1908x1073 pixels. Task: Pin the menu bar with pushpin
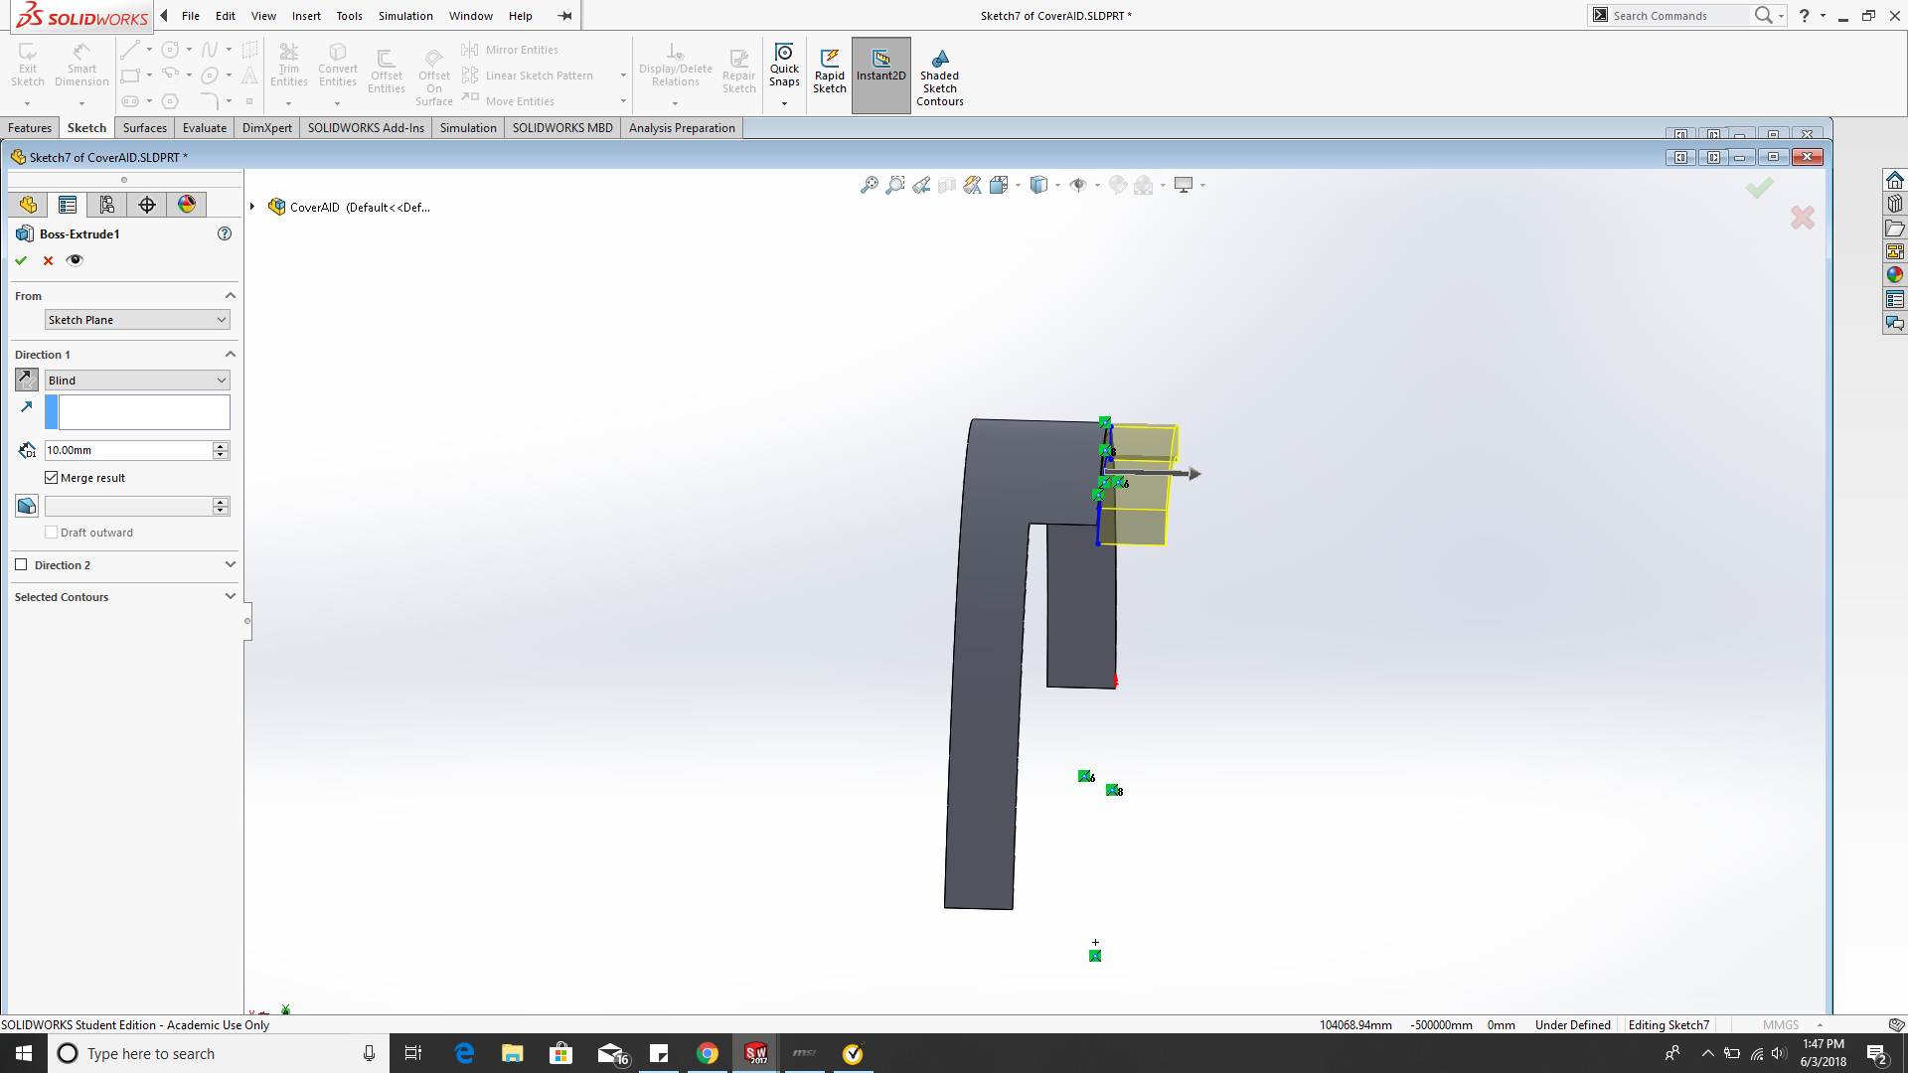[564, 16]
